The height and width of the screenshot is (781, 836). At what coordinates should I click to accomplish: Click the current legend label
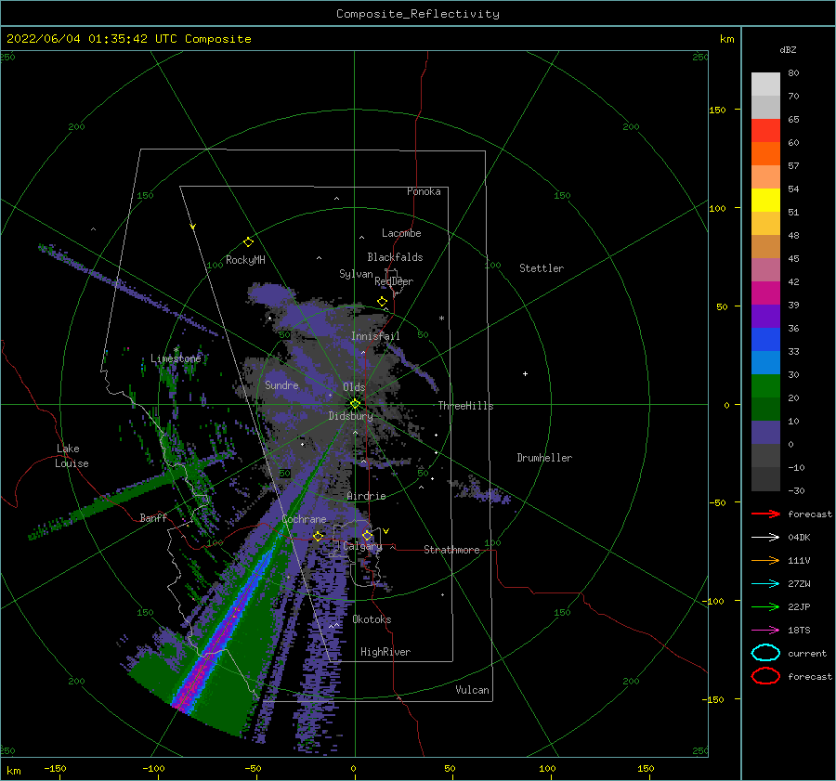click(x=807, y=653)
